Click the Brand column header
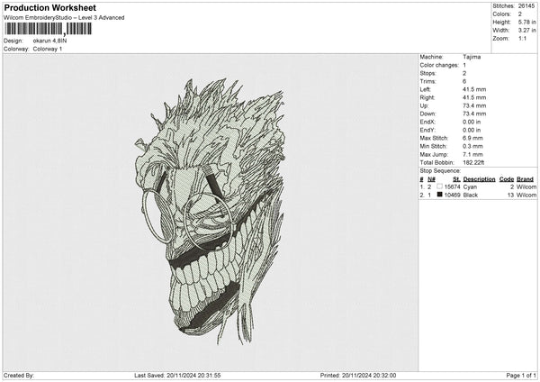Image resolution: width=540 pixels, height=382 pixels. click(x=526, y=178)
